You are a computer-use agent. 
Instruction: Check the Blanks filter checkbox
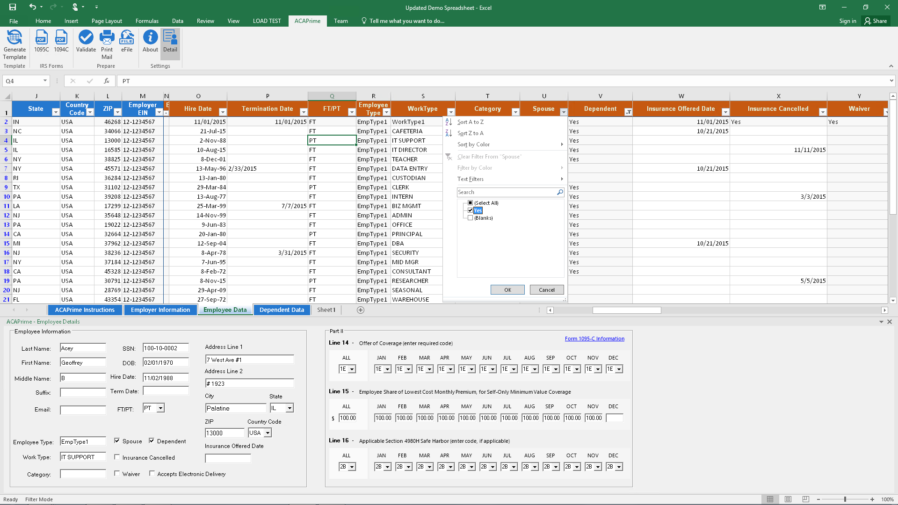[x=471, y=218]
